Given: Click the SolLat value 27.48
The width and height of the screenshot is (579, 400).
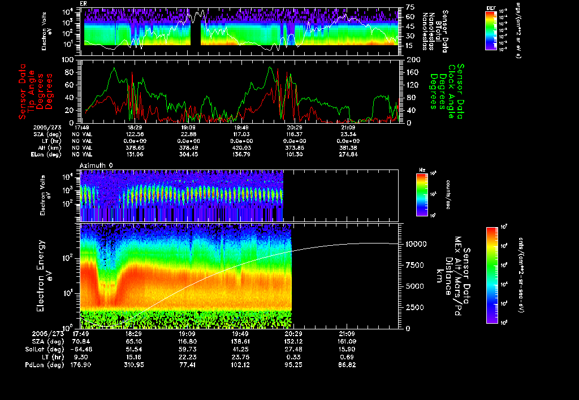Looking at the screenshot, I should 293,350.
